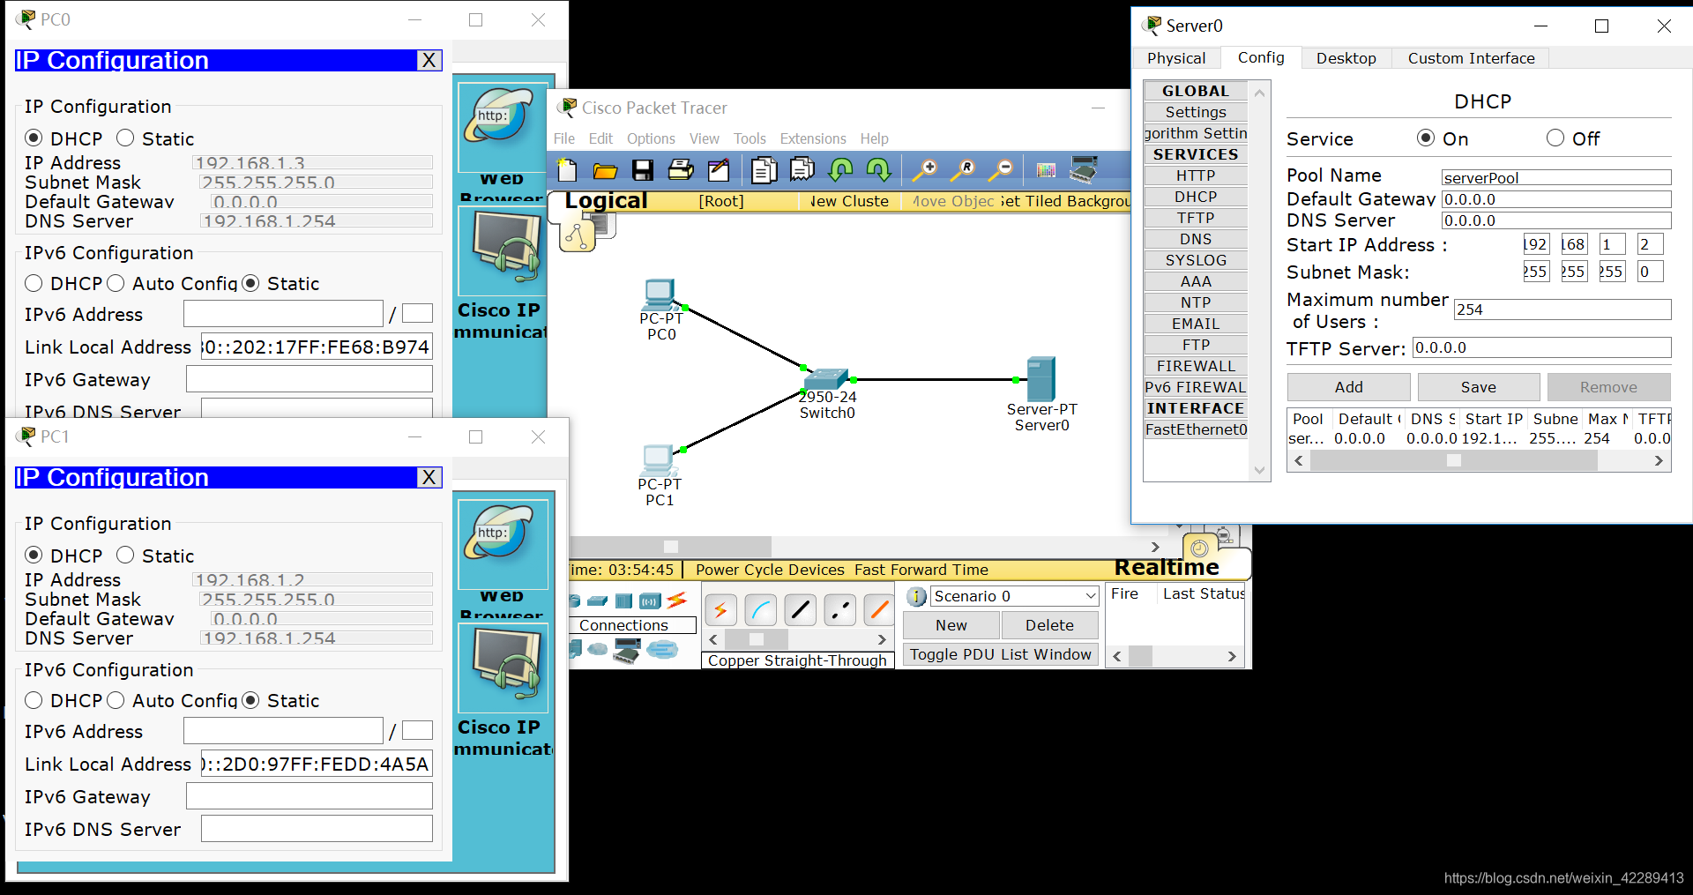Open Custom Interface tab in Server0
The width and height of the screenshot is (1693, 895).
coord(1471,58)
